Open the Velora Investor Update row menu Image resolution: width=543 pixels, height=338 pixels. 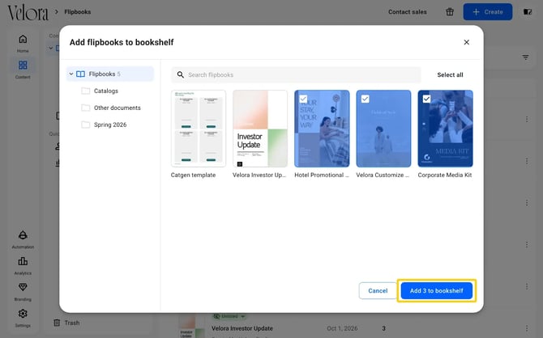pyautogui.click(x=527, y=328)
